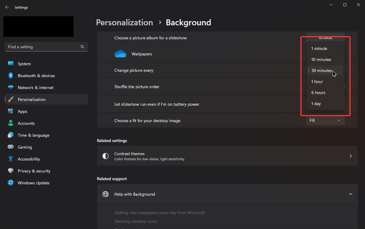Click the Wallpapers album entry
This screenshot has height=229, width=365.
142,54
